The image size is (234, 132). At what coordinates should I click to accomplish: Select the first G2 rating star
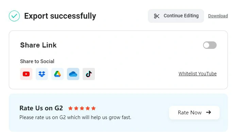click(x=70, y=108)
